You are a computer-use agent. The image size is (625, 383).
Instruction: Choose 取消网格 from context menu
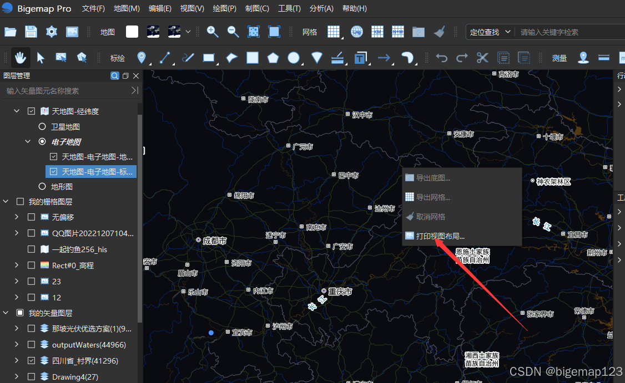pos(462,217)
